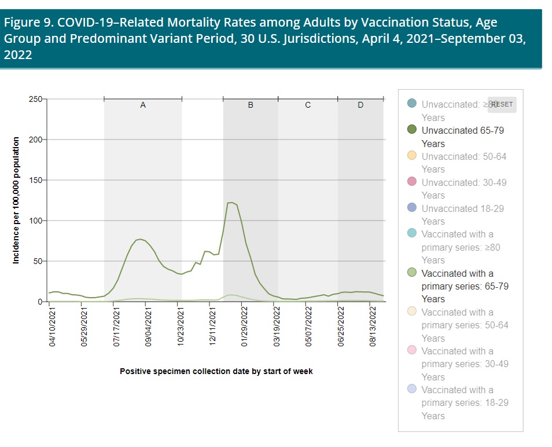Show Unvaccinated 18-29 Years series
Screen dimensions: 552x447
411,208
